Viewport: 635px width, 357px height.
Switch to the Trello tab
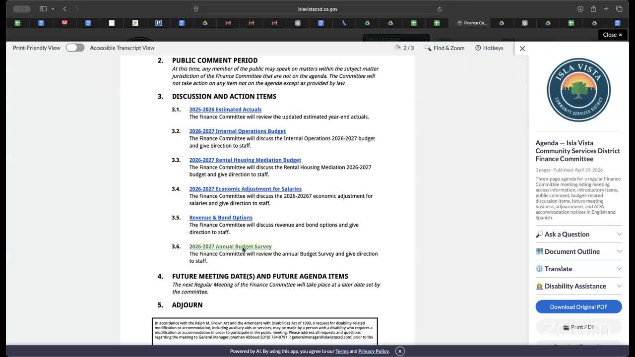[x=158, y=23]
